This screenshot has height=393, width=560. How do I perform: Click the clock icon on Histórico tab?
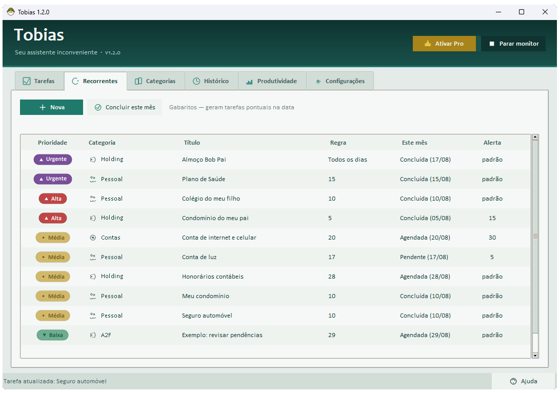pyautogui.click(x=196, y=81)
